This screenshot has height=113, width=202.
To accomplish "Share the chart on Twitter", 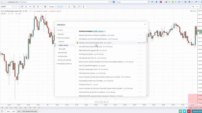I will [185, 111].
